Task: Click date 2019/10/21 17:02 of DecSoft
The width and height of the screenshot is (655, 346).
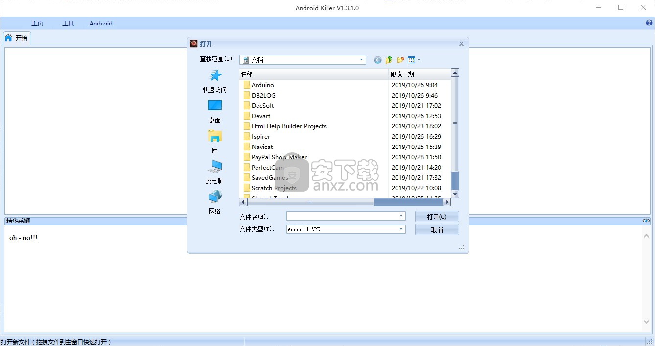Action: tap(416, 105)
